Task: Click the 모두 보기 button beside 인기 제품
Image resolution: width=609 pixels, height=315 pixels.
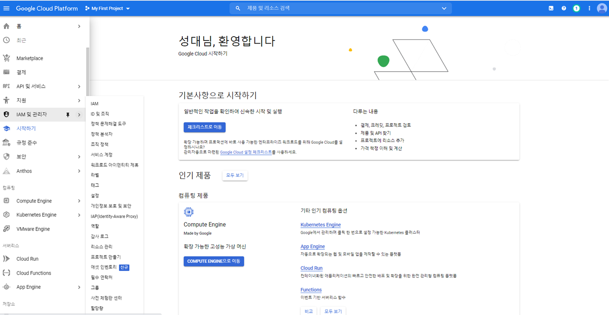Action: coord(235,175)
